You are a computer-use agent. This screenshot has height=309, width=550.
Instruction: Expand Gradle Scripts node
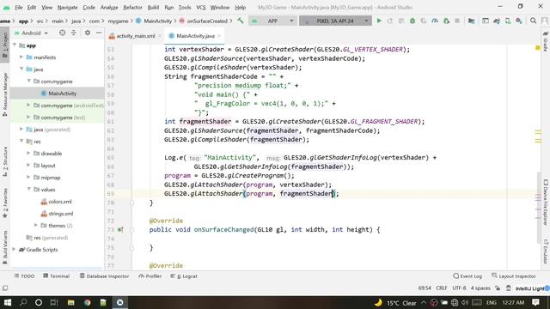[15, 250]
